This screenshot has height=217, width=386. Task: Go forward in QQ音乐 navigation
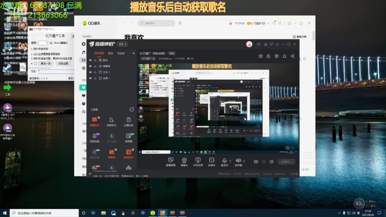click(132, 23)
